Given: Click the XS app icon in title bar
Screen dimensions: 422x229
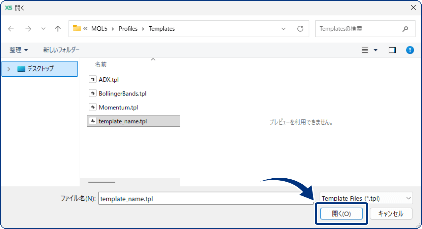Looking at the screenshot, I should tap(9, 8).
